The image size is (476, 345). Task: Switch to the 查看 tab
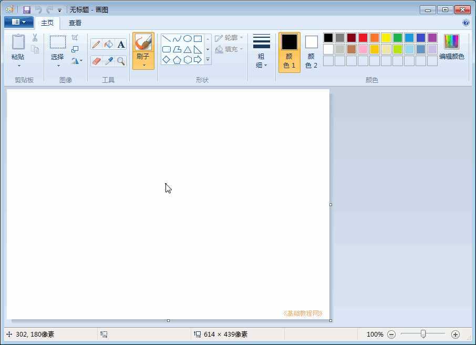pos(75,23)
